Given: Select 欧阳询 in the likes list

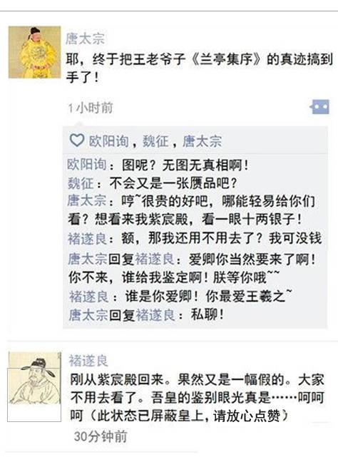Looking at the screenshot, I should coord(108,141).
